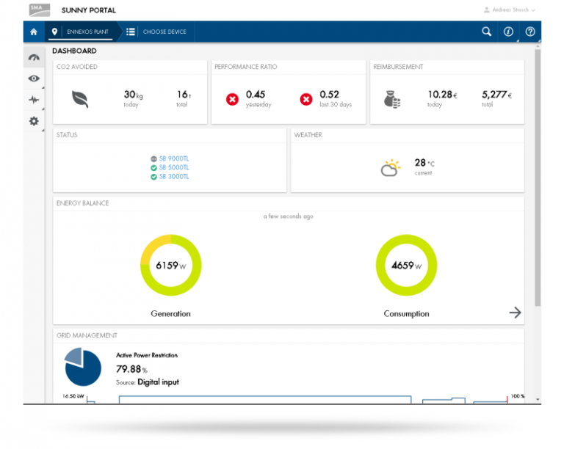Open the information icon menu

coord(508,32)
